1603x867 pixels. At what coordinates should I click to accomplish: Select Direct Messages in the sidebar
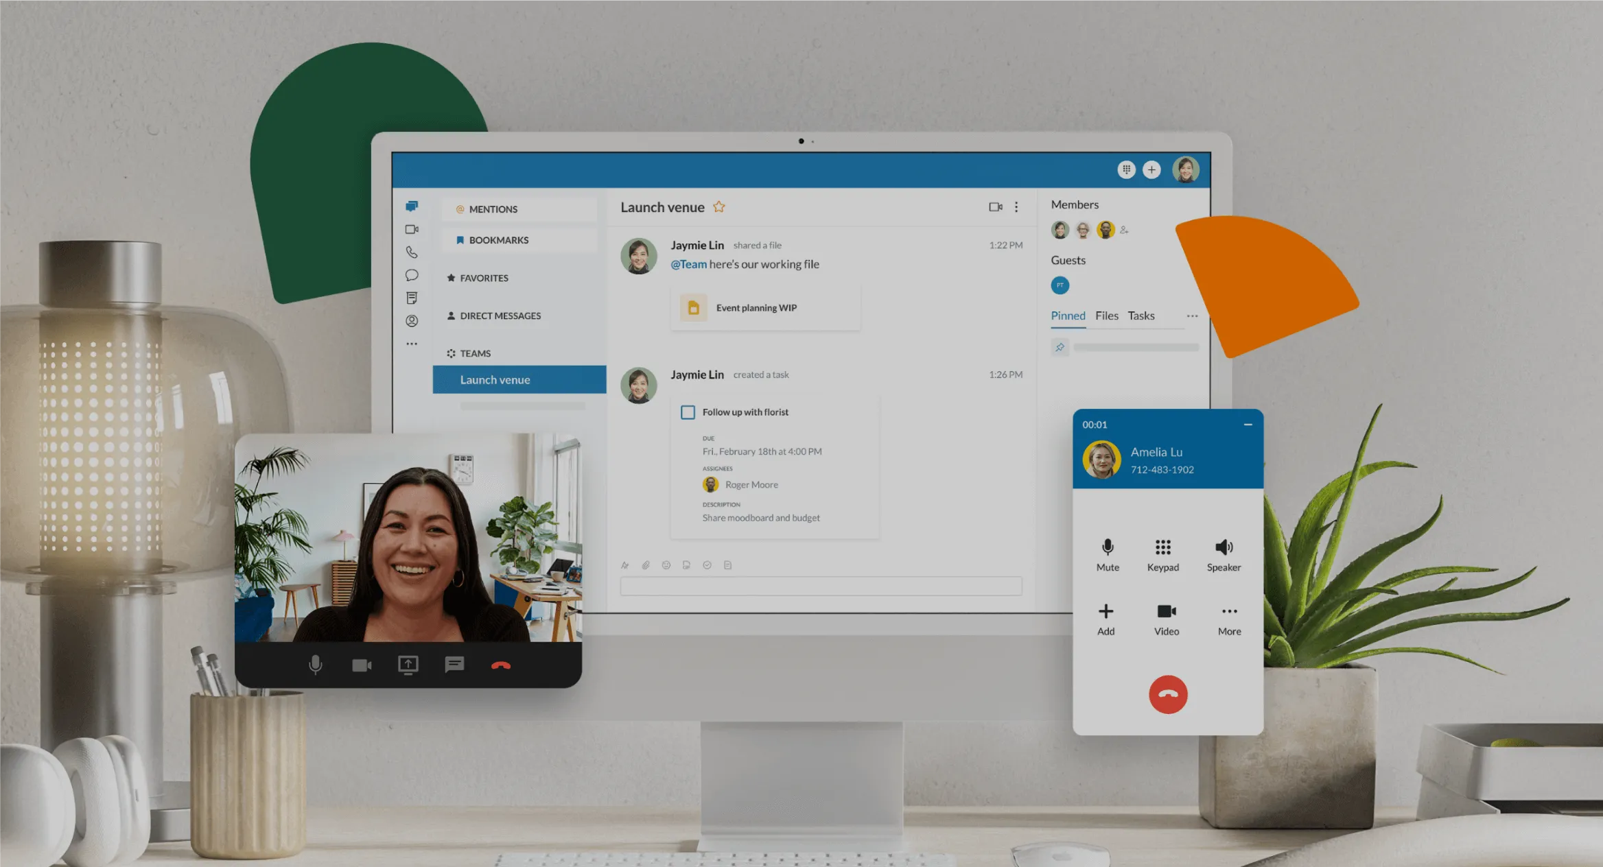[499, 316]
